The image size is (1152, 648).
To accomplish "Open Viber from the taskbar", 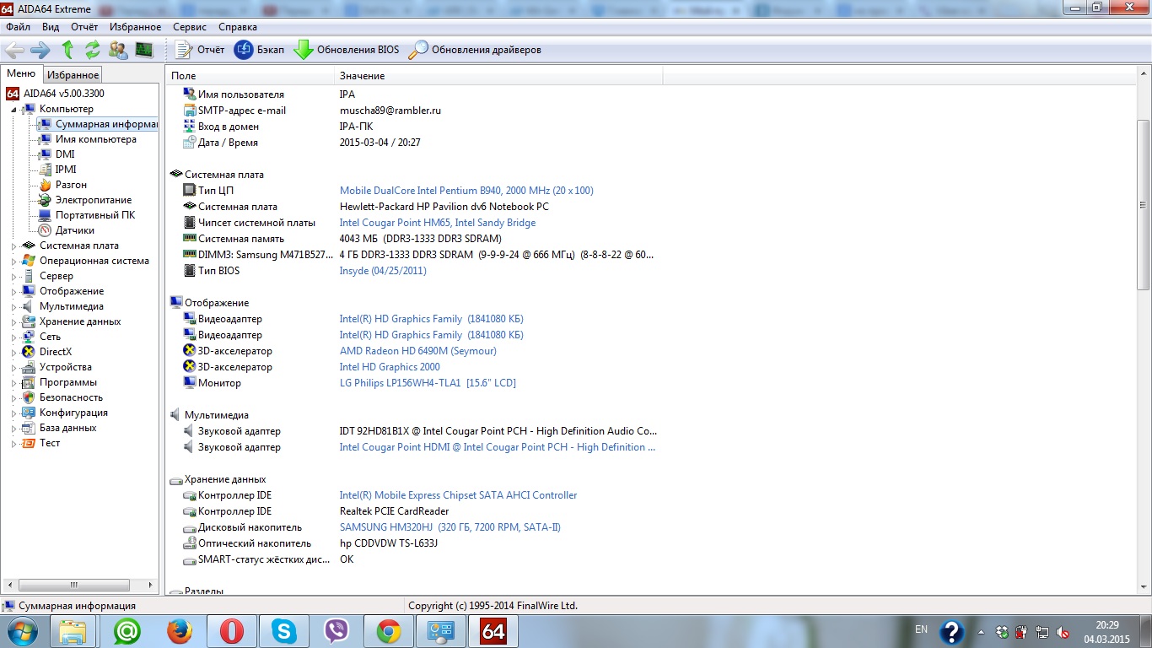I will [x=336, y=631].
